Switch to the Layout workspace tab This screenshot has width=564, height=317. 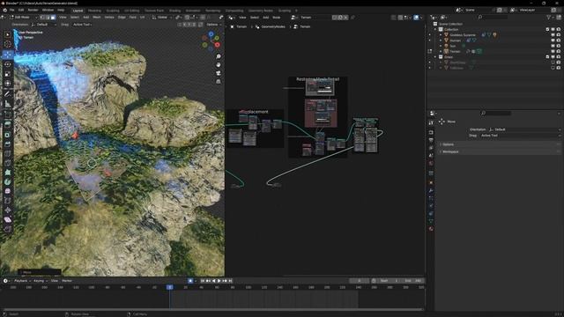coord(78,11)
